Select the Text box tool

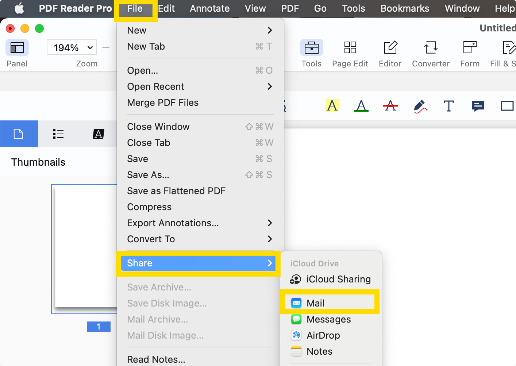tap(448, 106)
